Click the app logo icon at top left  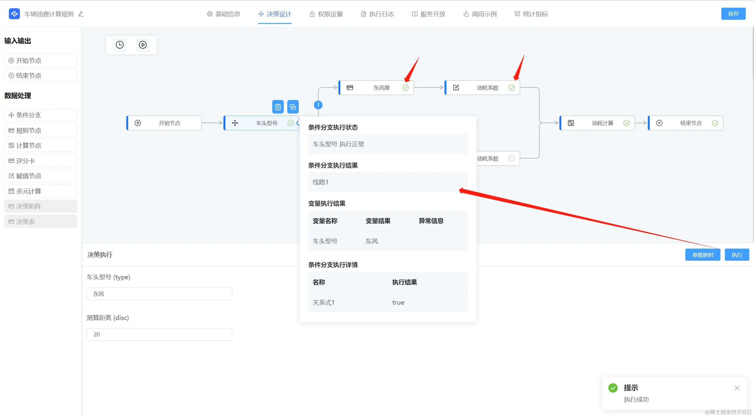click(14, 14)
